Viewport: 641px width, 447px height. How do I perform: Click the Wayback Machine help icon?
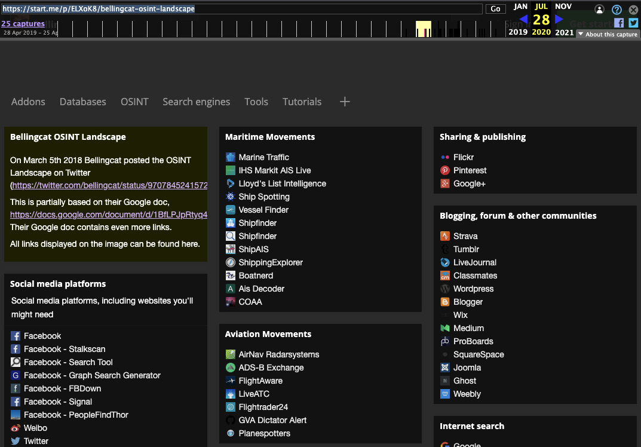pyautogui.click(x=617, y=10)
